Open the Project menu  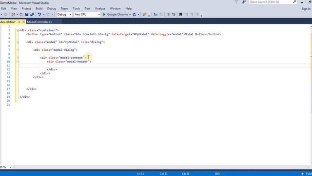point(26,9)
